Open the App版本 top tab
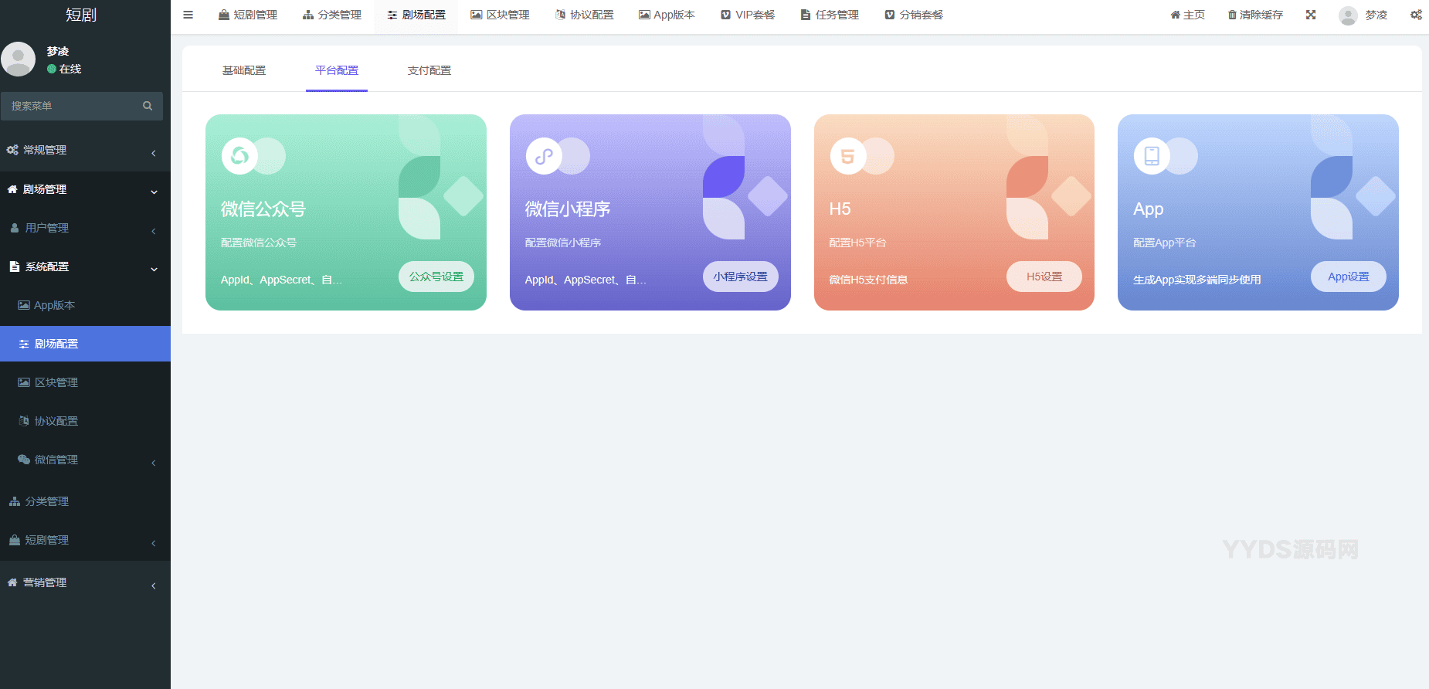 [667, 15]
